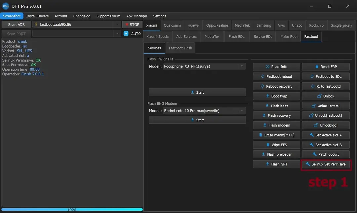Click the Screenshot button

[x=12, y=16]
